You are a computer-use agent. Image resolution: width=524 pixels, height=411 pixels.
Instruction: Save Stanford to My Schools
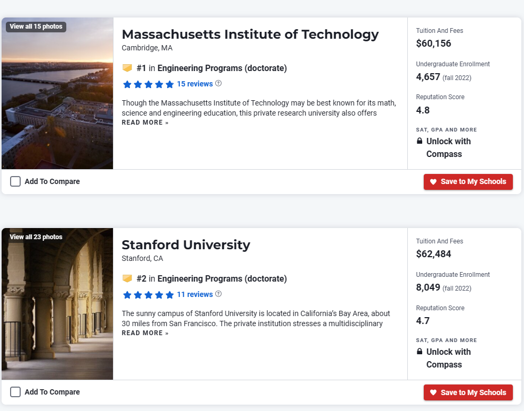(468, 392)
